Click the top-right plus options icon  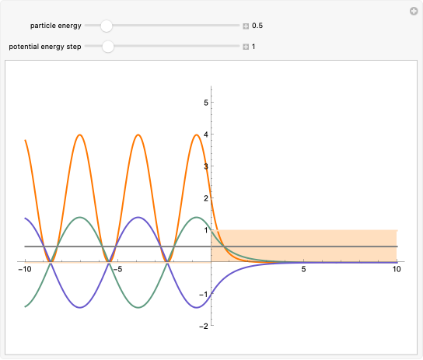tap(414, 12)
